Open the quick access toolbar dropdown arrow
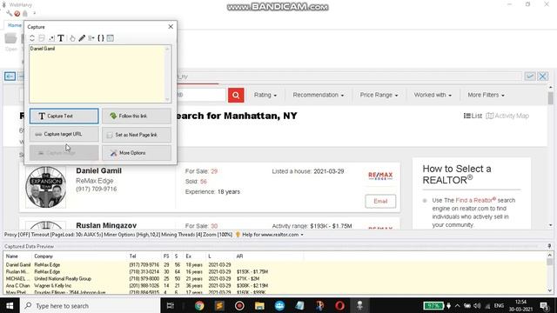Viewport: 557px width, 313px height. click(35, 14)
